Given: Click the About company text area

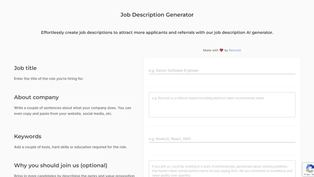Looking at the screenshot, I should pyautogui.click(x=221, y=104).
